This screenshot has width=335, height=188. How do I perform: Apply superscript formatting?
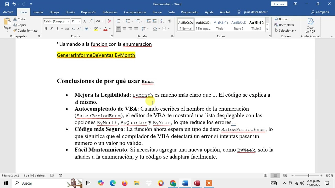pyautogui.click(x=78, y=29)
